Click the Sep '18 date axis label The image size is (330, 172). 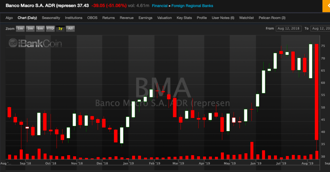tap(25, 163)
